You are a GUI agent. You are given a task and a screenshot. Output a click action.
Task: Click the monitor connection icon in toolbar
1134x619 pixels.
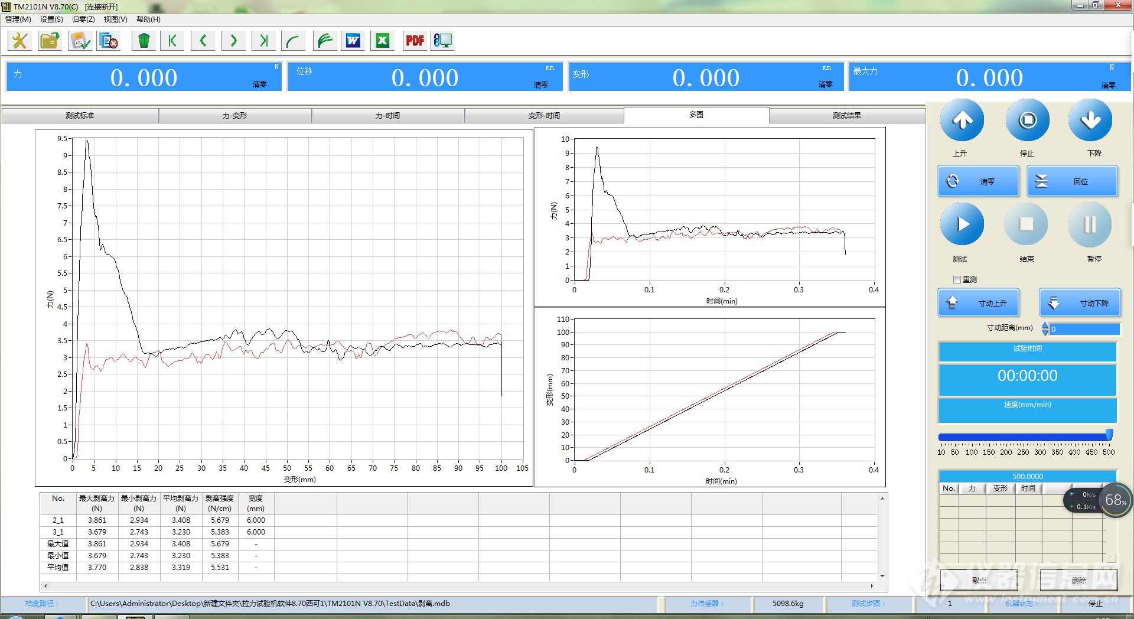click(x=443, y=41)
